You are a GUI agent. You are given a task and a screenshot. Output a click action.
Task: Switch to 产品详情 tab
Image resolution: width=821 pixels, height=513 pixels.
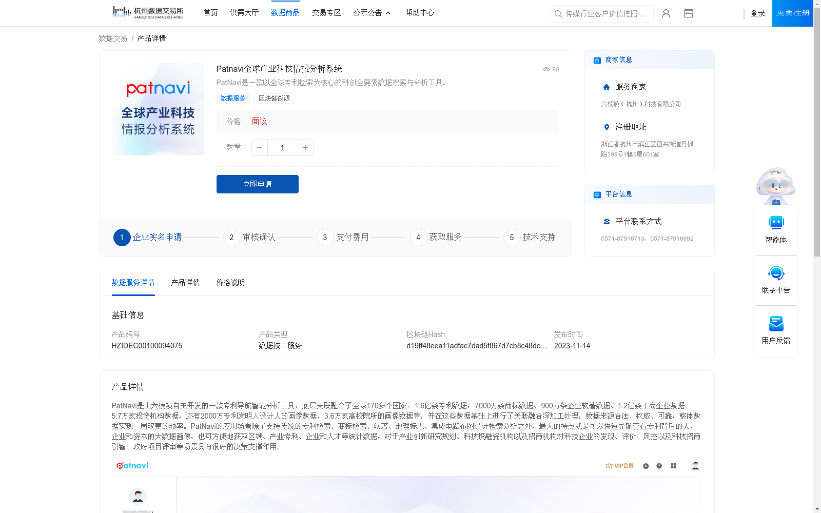(185, 283)
